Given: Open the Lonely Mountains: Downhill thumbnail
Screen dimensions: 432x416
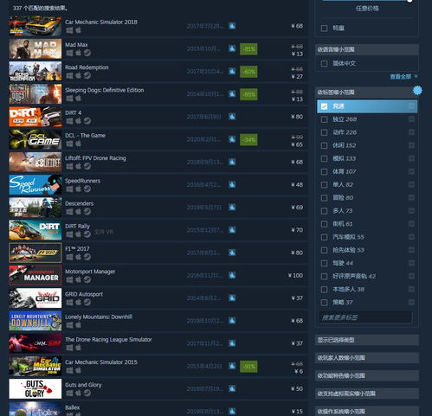Looking at the screenshot, I should (x=35, y=321).
